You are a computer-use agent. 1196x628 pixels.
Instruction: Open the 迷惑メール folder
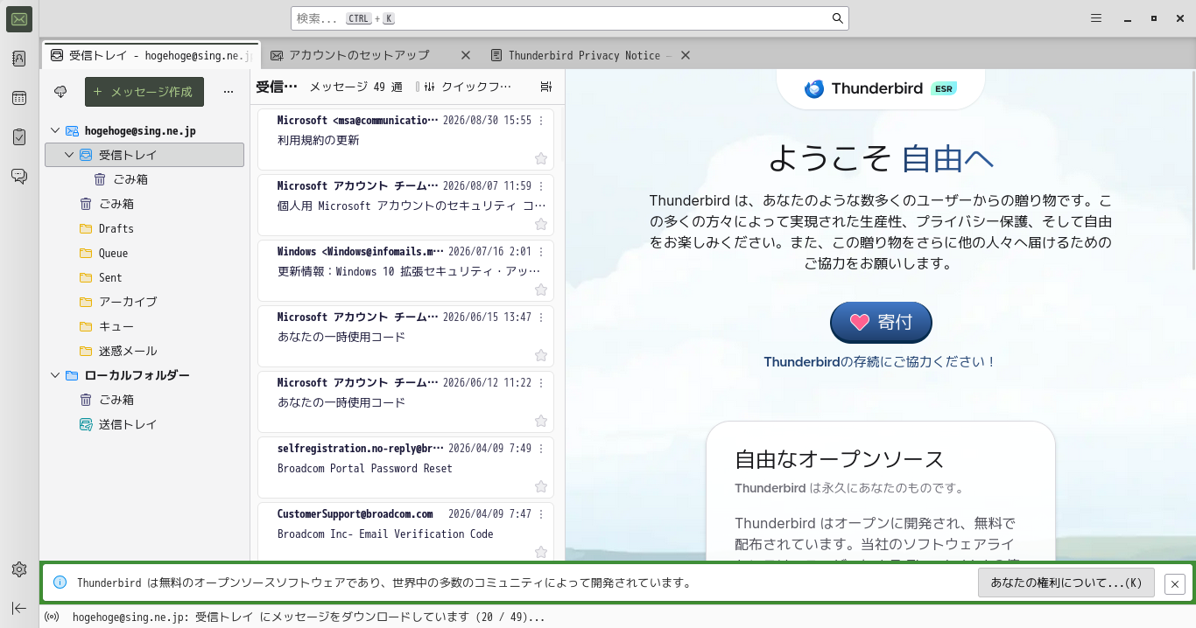click(x=144, y=351)
